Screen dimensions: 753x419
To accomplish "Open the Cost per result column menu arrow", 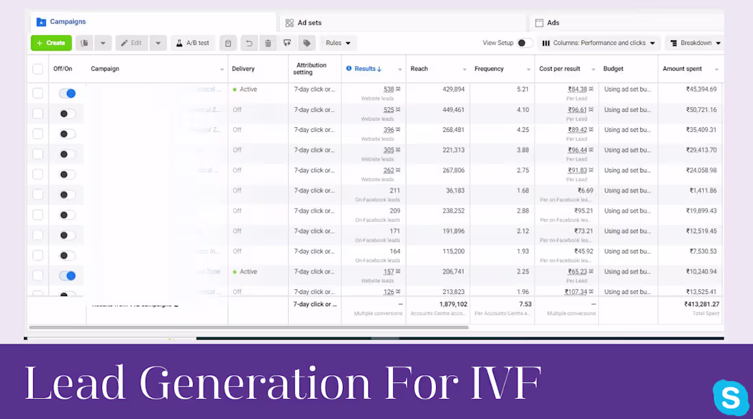I will (x=593, y=70).
